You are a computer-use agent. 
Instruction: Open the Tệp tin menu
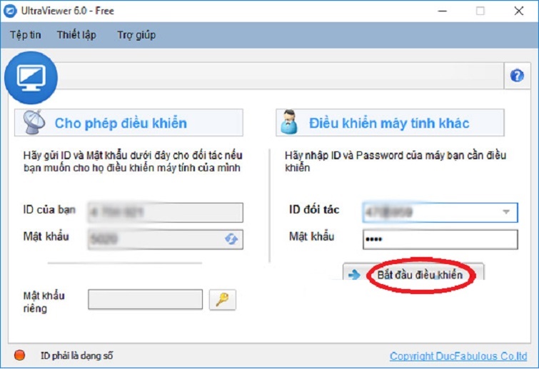coord(26,35)
